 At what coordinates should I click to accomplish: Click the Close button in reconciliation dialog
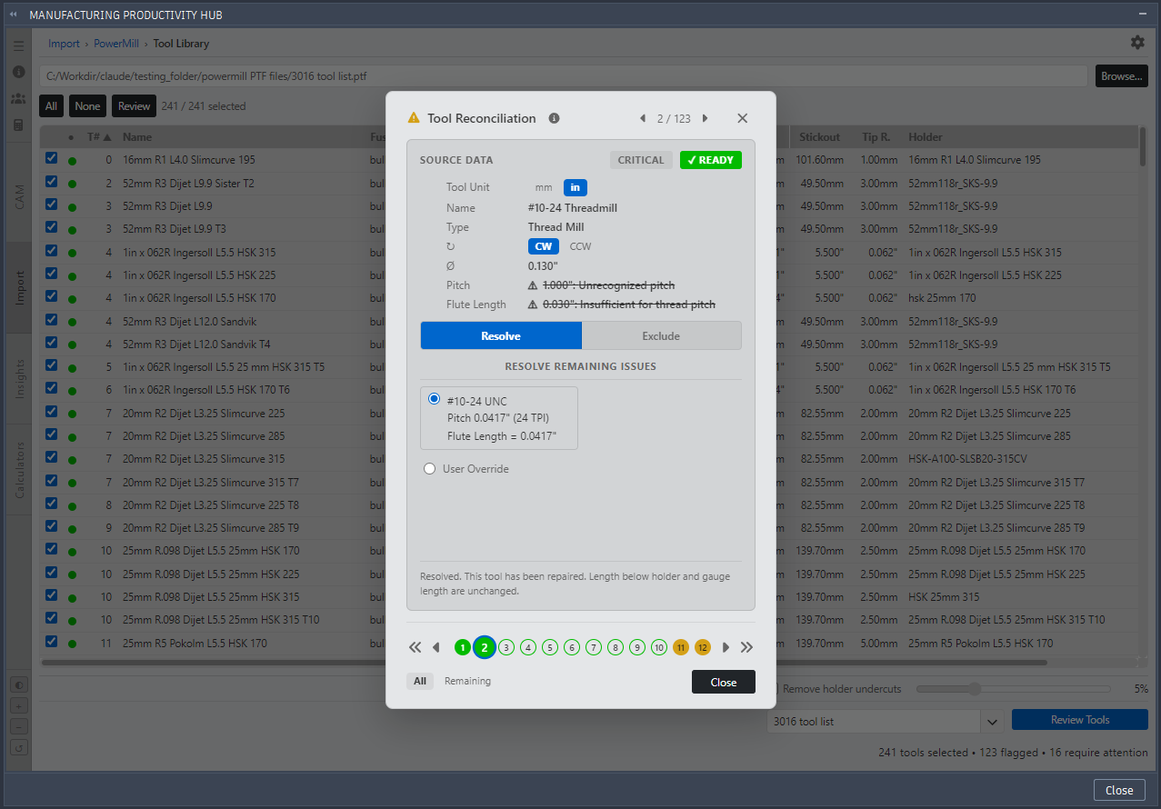[x=724, y=682]
